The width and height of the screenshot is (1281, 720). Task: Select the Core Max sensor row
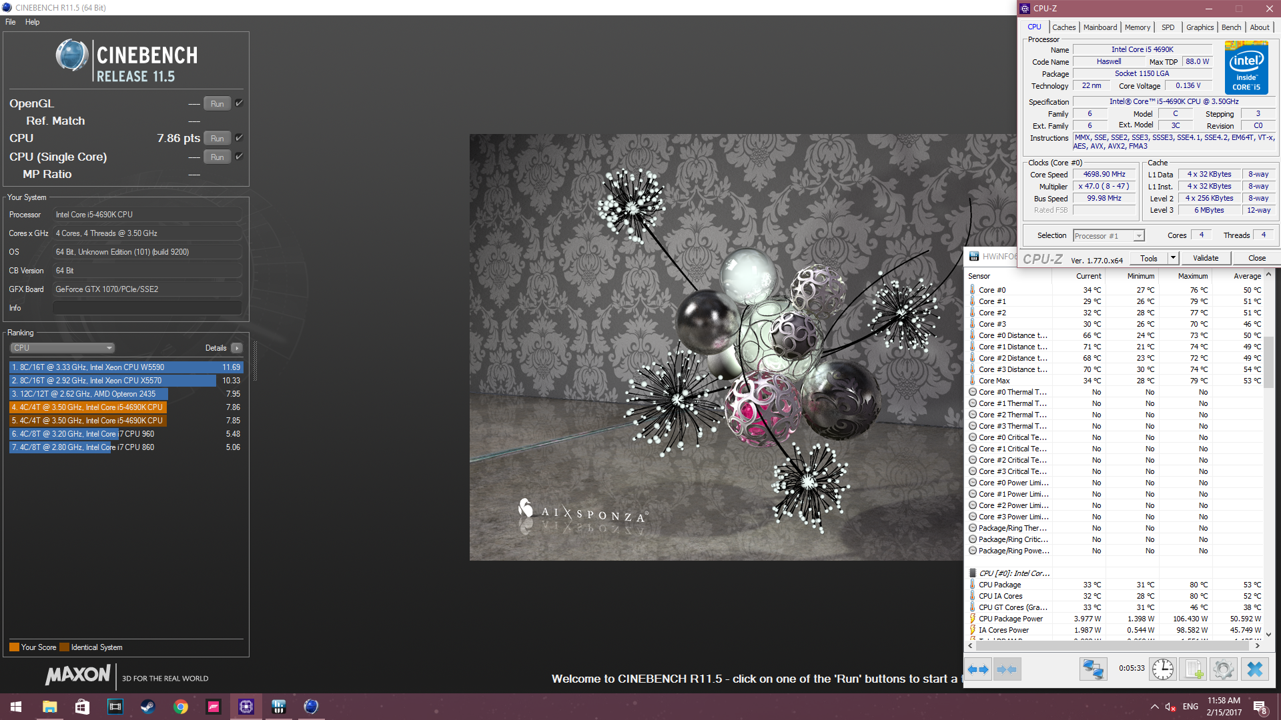[x=1115, y=381]
